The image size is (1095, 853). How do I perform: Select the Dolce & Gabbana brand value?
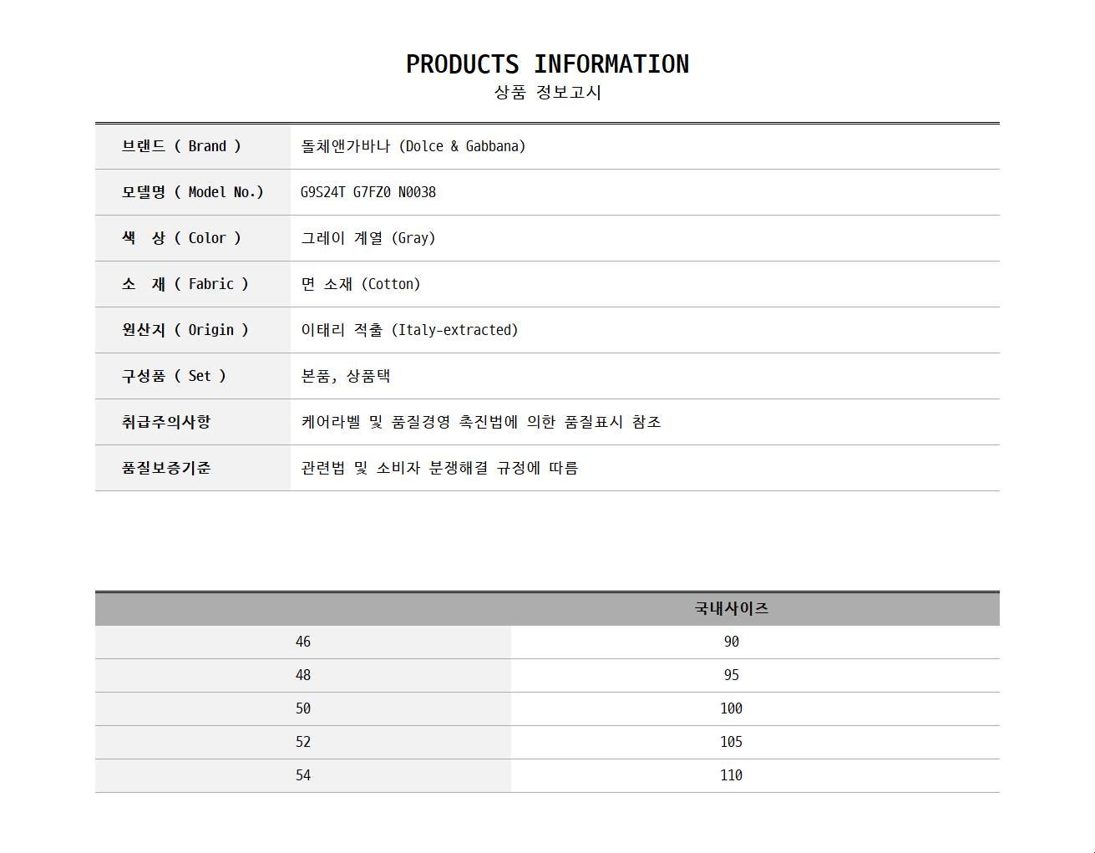pyautogui.click(x=413, y=146)
